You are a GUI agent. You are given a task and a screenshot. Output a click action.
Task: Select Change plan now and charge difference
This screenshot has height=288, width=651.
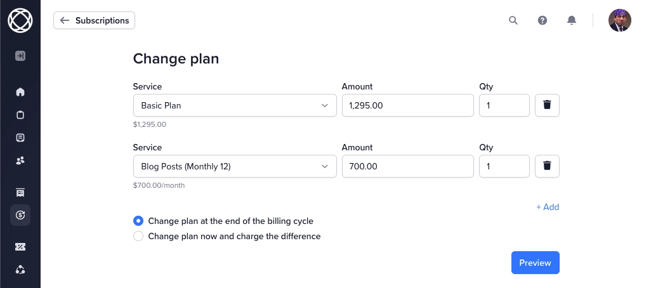pyautogui.click(x=227, y=236)
